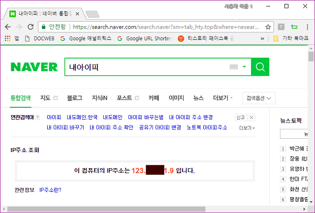Viewport: 315px width, 213px height.
Task: Go back with the browser back arrow
Action: click(x=8, y=27)
